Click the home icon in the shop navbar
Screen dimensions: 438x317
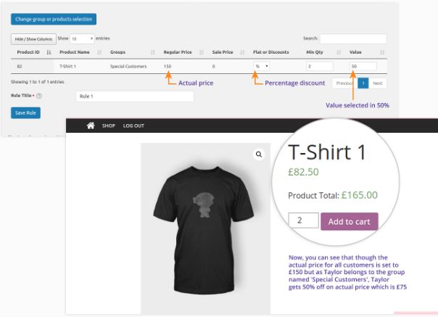[91, 125]
